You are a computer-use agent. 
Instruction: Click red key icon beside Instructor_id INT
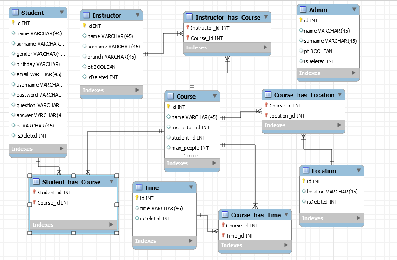[188, 28]
